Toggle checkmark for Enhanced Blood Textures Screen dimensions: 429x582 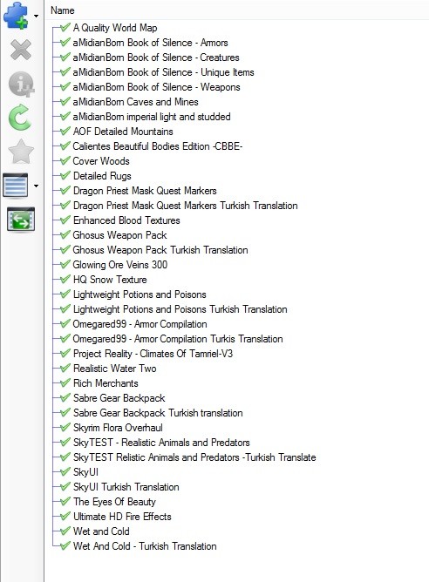65,220
